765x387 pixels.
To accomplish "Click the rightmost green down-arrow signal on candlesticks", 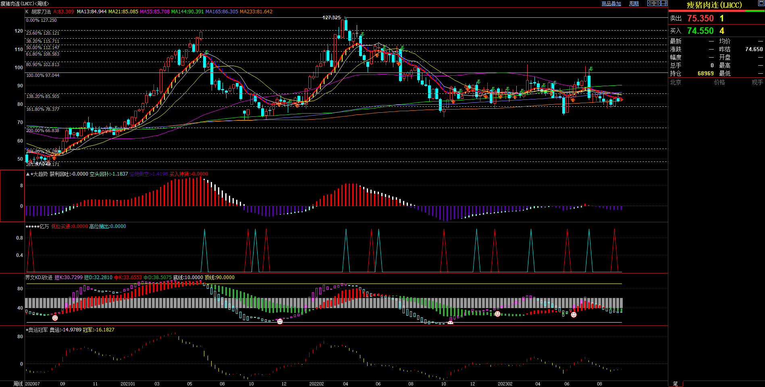I will (591, 69).
